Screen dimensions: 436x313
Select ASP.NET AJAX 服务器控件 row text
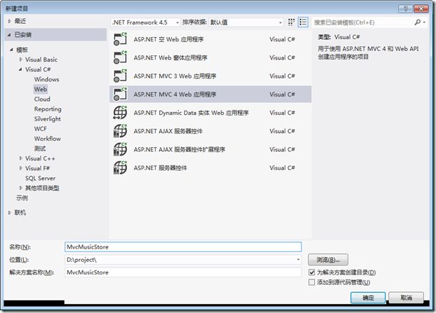coord(168,131)
